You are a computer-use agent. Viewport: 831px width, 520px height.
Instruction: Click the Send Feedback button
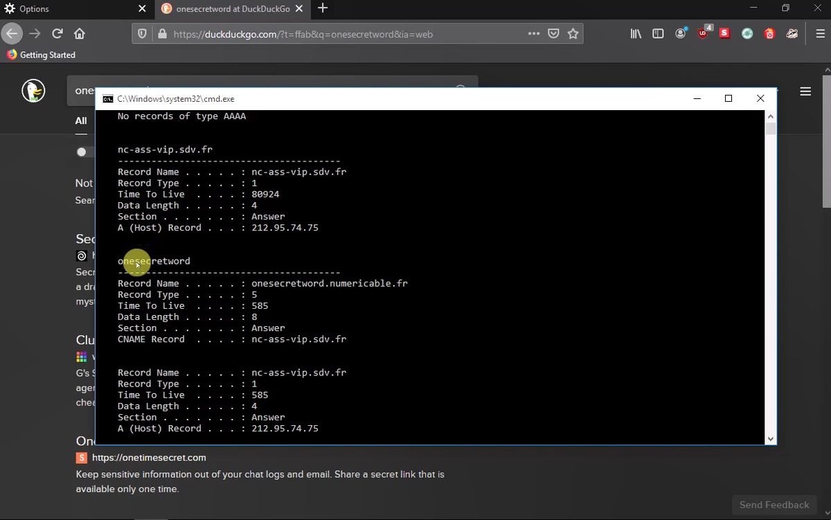coord(774,505)
